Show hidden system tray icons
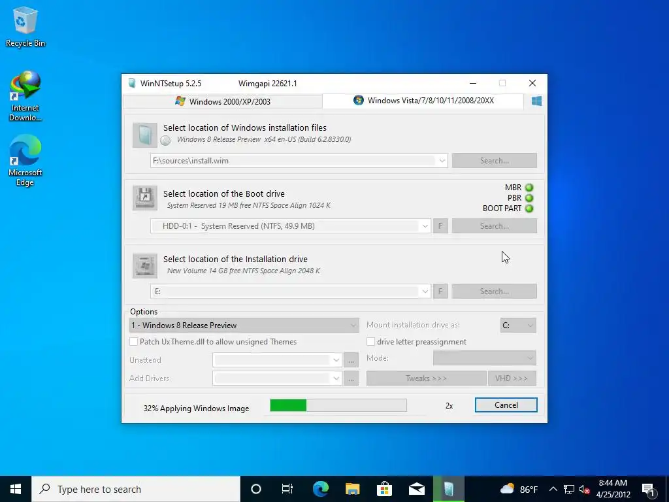 (553, 489)
